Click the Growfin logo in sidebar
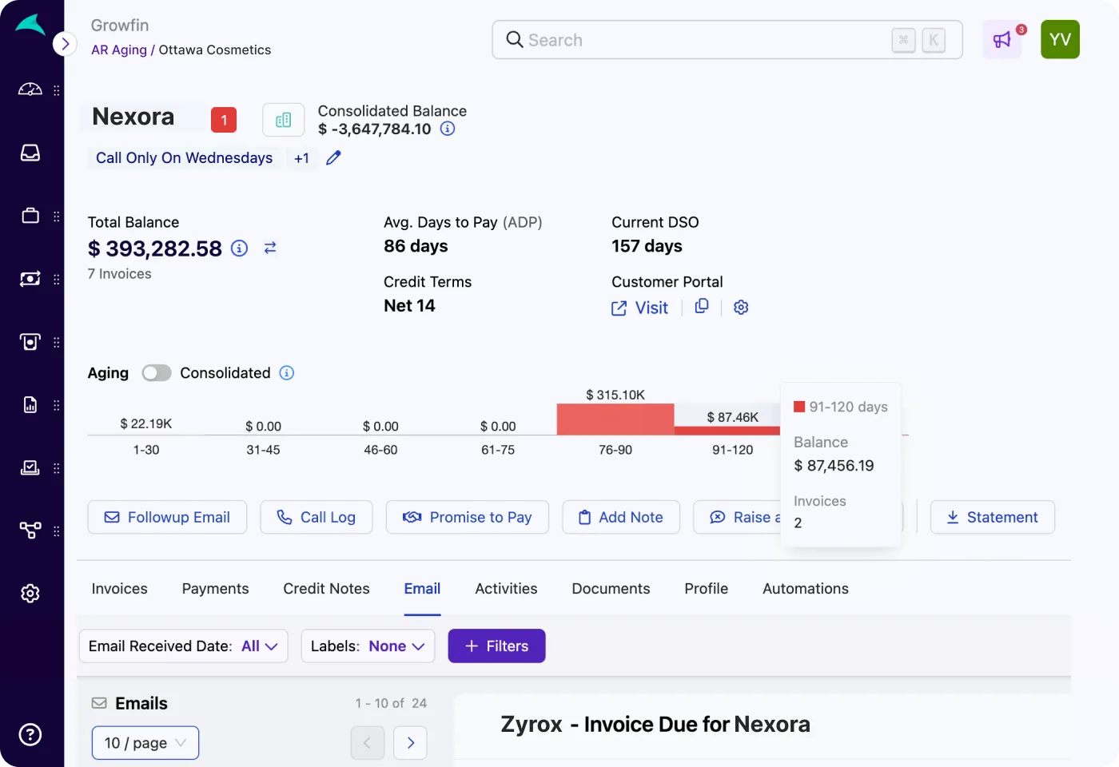Viewport: 1119px width, 767px height. (x=30, y=25)
